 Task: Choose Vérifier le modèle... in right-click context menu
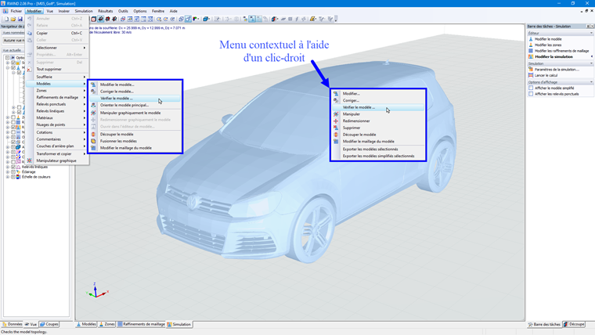[377, 107]
